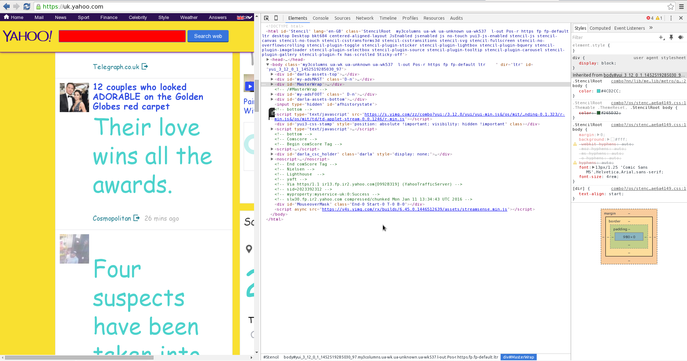Switch to the Computed styles tab

point(600,28)
